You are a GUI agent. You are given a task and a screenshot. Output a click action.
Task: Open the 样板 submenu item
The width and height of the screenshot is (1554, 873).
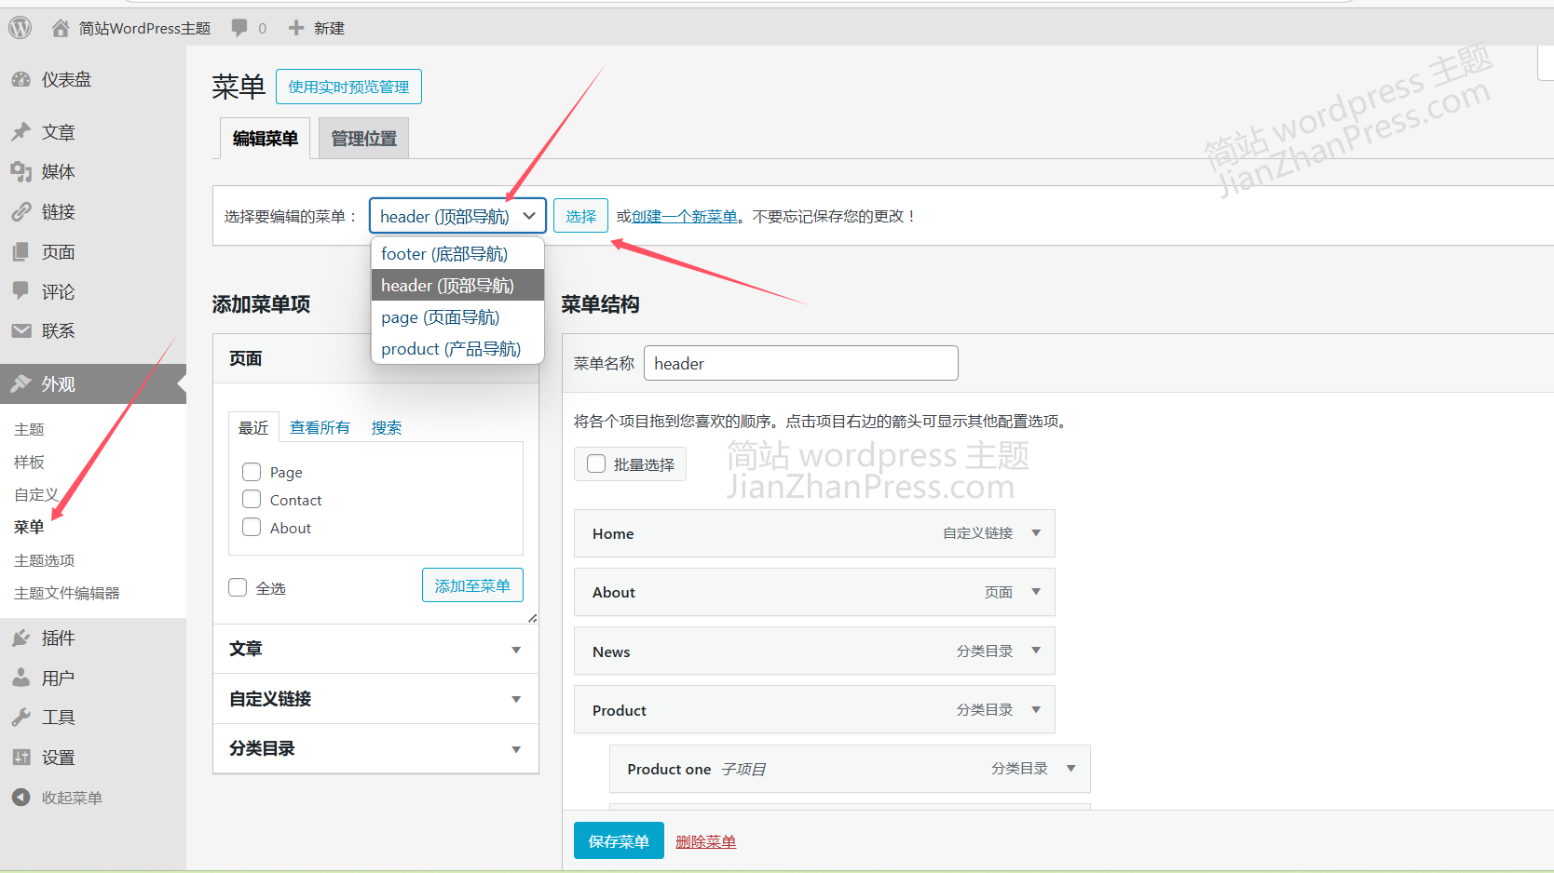[29, 462]
